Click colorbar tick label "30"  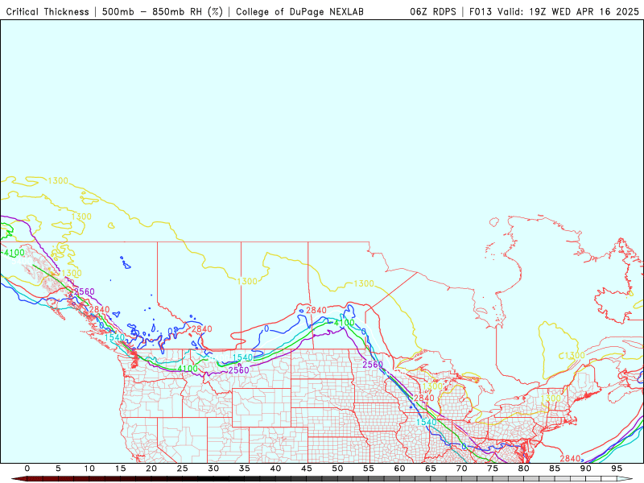213,469
